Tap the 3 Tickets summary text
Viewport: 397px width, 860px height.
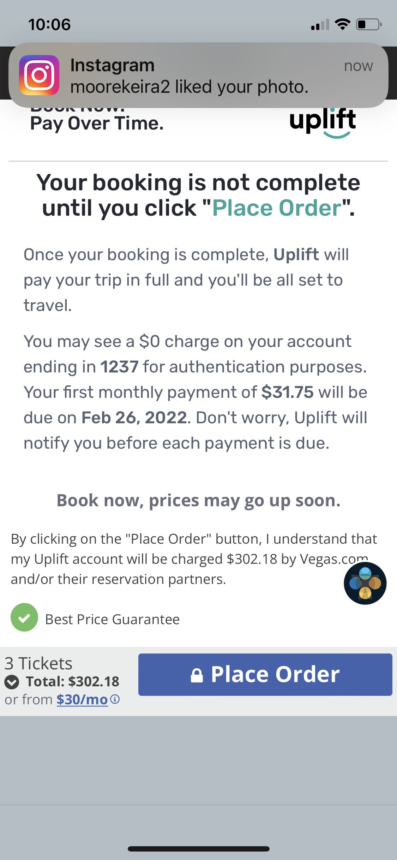coord(38,663)
